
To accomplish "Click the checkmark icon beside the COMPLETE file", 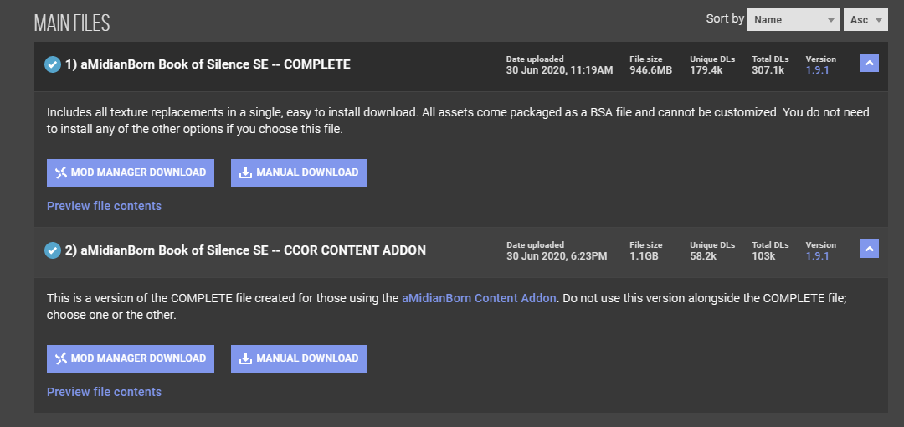I will tap(53, 64).
